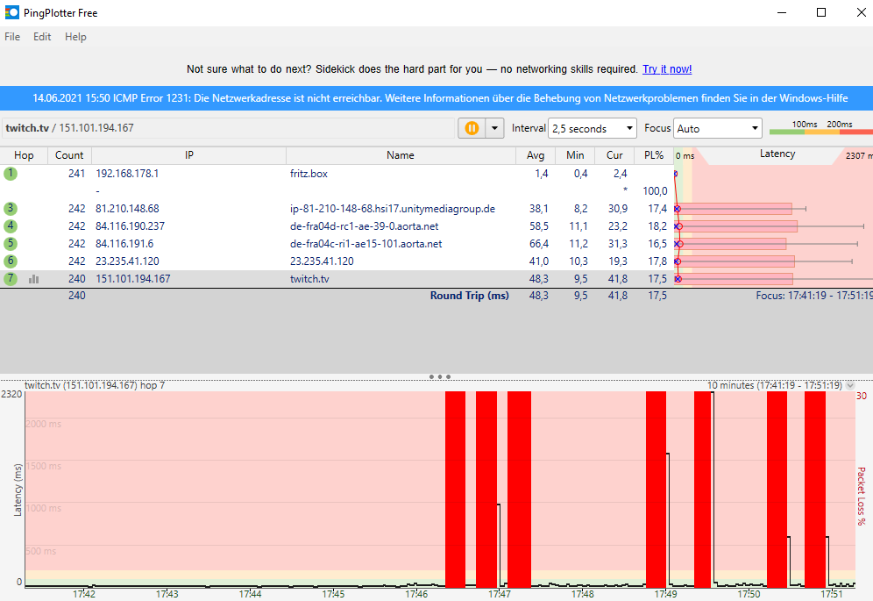Maximize the PingPlotter window

821,12
